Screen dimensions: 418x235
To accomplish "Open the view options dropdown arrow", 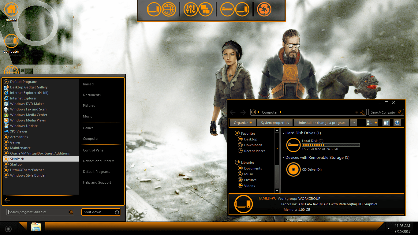I will click(376, 123).
